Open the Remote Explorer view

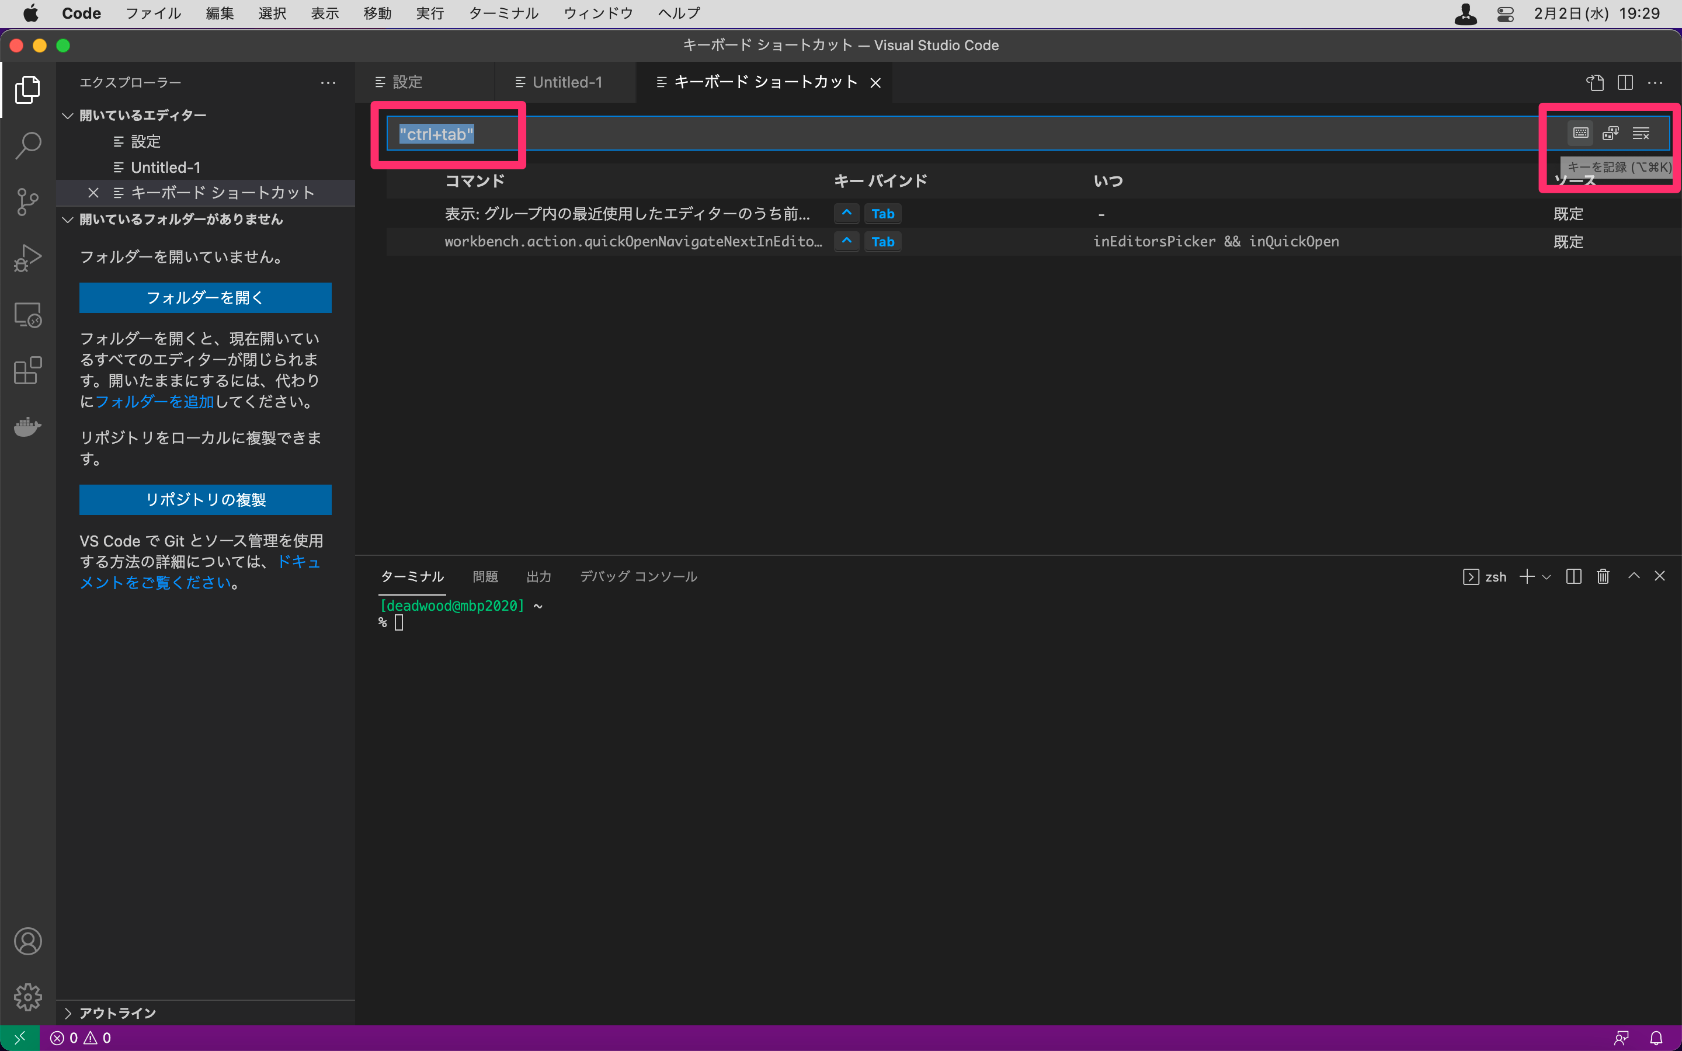(28, 314)
